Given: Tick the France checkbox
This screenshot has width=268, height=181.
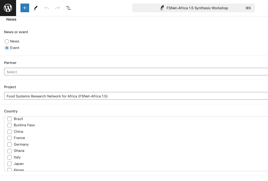Looking at the screenshot, I should coord(10,138).
